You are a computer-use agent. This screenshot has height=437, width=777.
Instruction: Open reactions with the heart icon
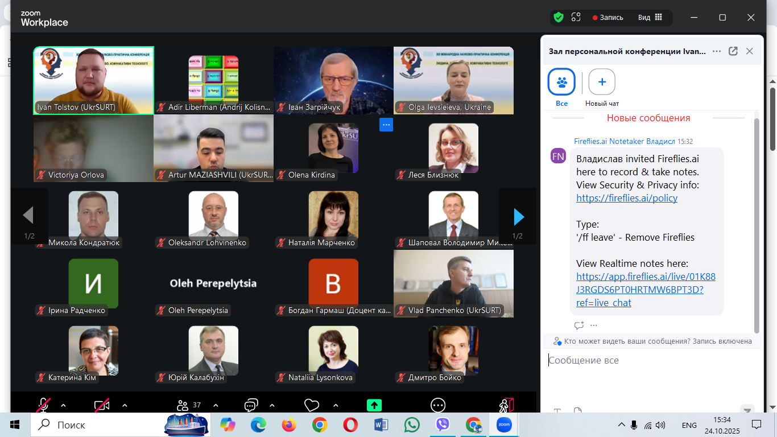(x=312, y=405)
